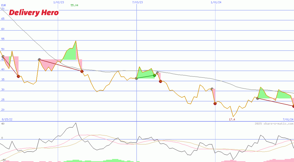
Task: Click the 8/15/22 start date label
Action: (x=7, y=119)
